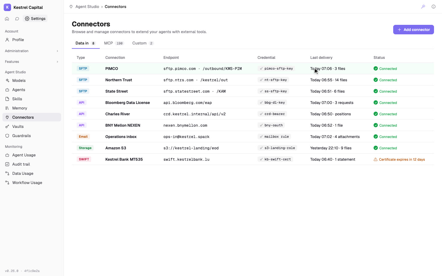Select the Northern Trust connection name
442x276 pixels.
pyautogui.click(x=118, y=80)
